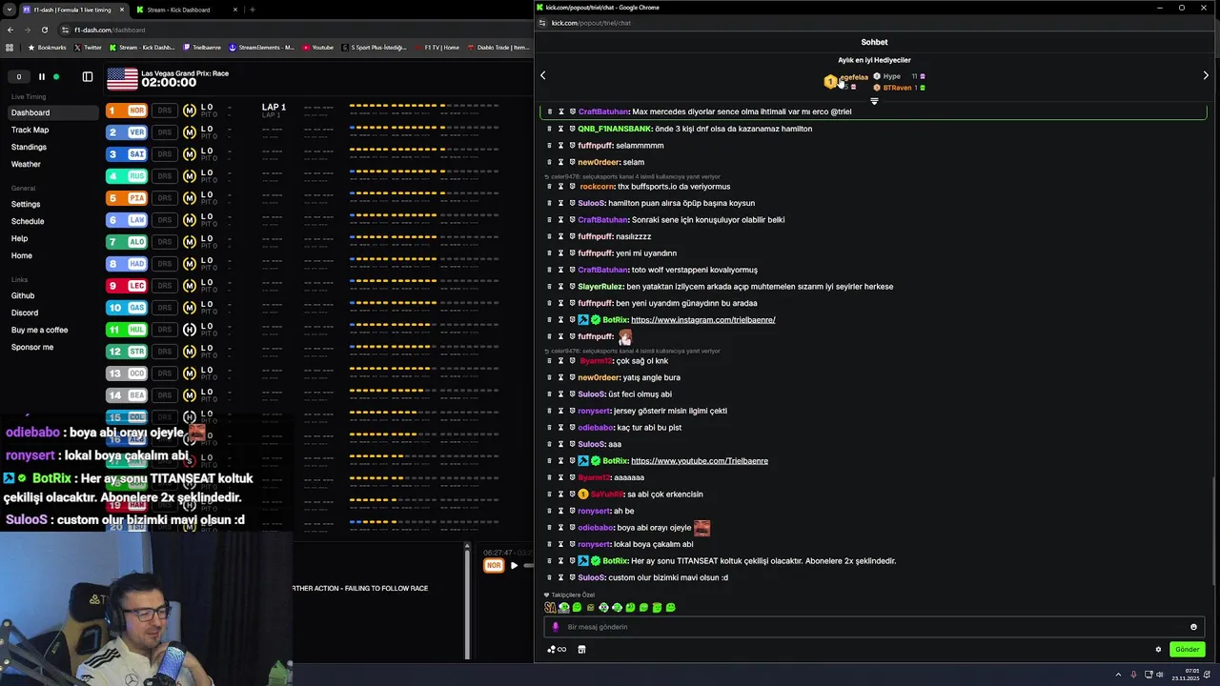
Task: Open the youtube.com/Trielbaenre link
Action: coord(700,461)
